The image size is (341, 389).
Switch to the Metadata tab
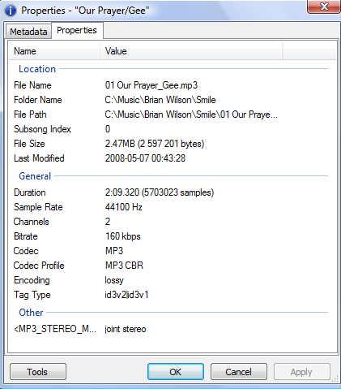(x=28, y=32)
